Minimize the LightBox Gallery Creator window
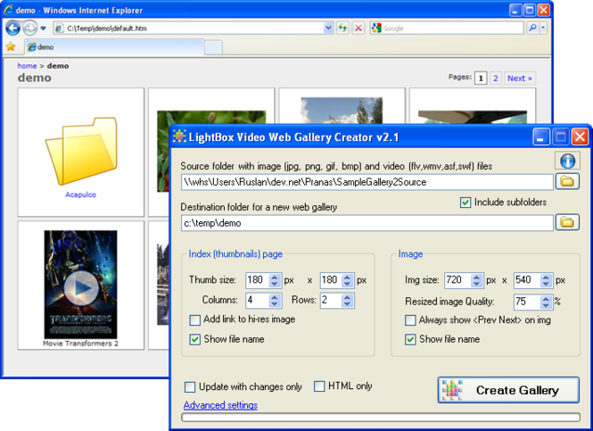The image size is (593, 431). pyautogui.click(x=540, y=137)
